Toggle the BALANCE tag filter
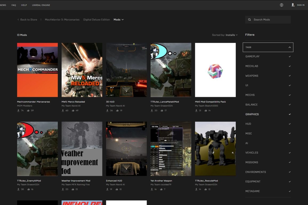308x205 pixels. point(268,105)
